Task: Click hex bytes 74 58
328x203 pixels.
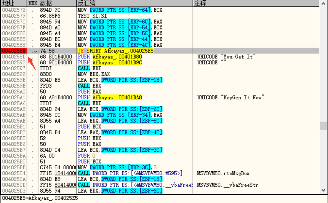Action: [48, 51]
